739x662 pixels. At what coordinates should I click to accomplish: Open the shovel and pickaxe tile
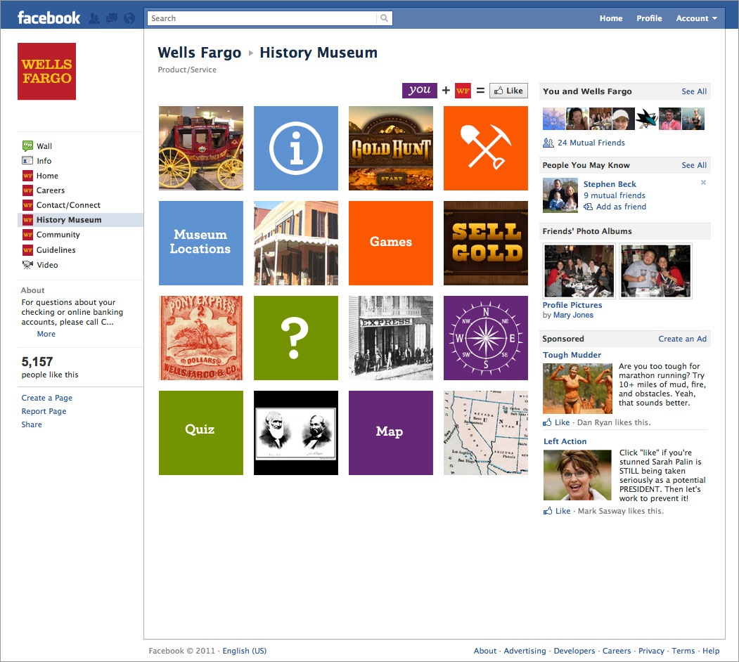[485, 148]
